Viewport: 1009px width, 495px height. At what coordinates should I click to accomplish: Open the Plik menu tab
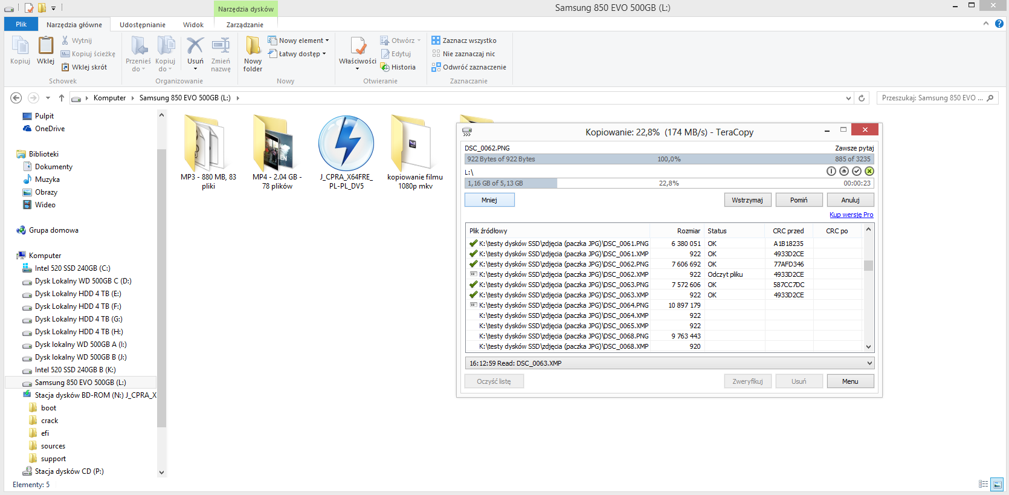click(21, 24)
